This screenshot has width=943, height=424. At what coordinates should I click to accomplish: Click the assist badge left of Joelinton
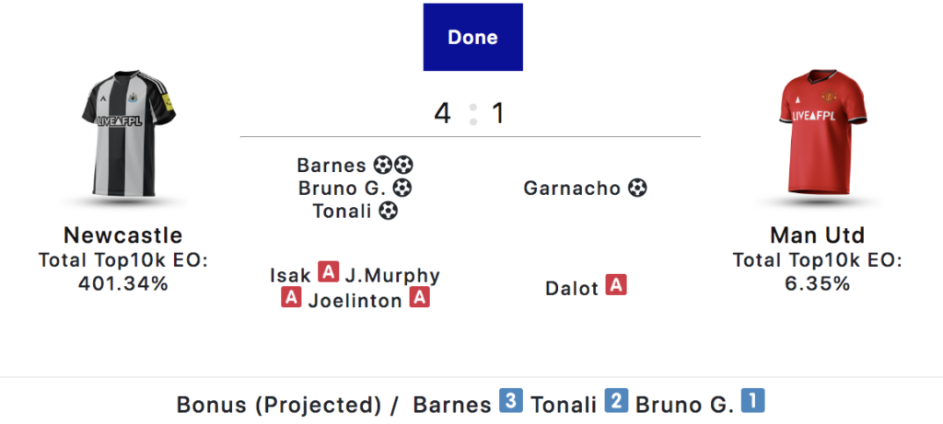(x=291, y=297)
